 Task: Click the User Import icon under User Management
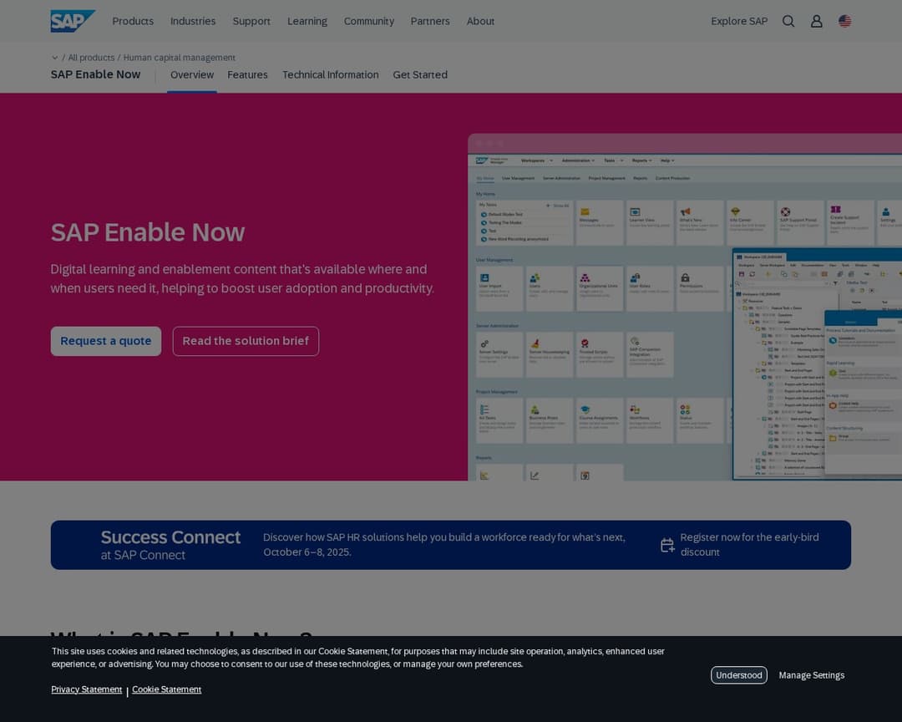pos(484,276)
